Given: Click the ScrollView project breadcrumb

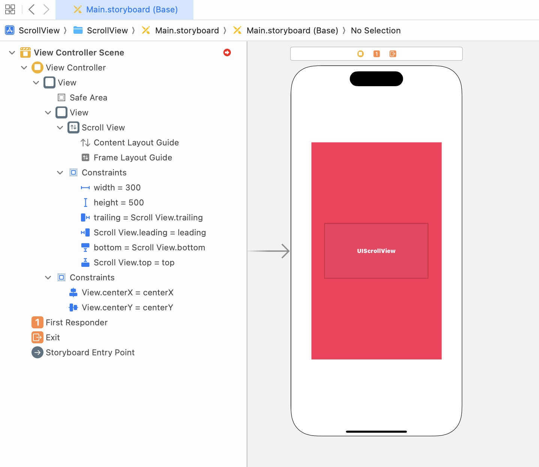Looking at the screenshot, I should [x=32, y=30].
